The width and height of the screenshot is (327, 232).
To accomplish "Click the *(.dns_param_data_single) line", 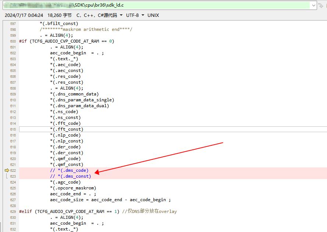I will coord(82,100).
